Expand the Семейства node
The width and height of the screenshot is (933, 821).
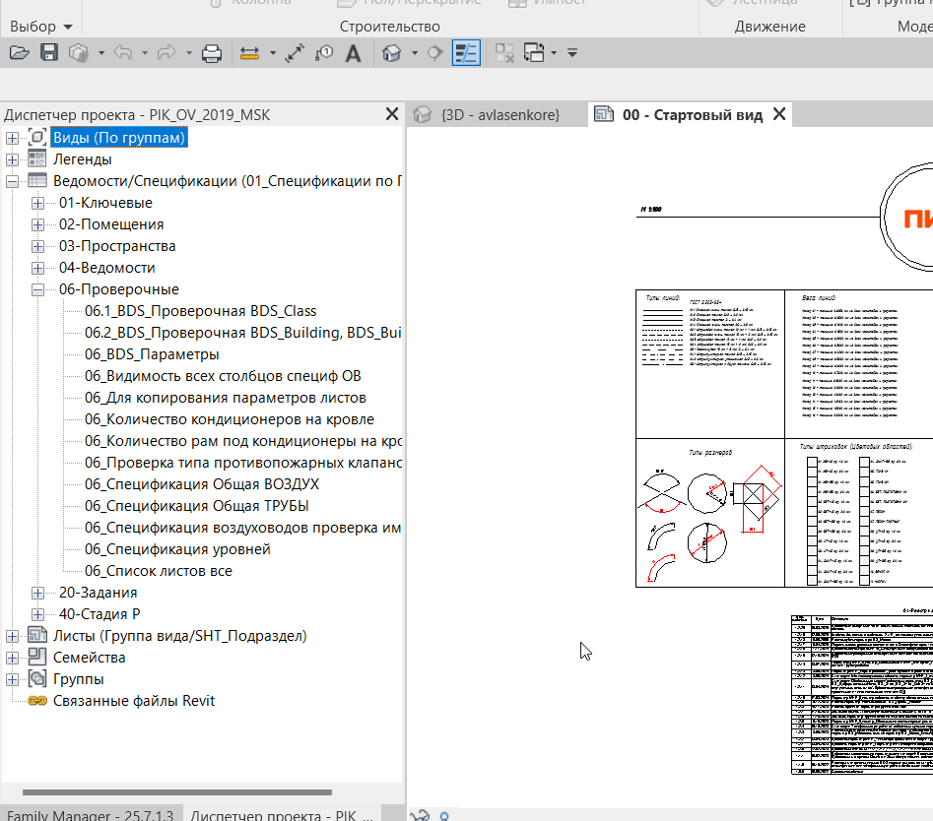pos(12,658)
